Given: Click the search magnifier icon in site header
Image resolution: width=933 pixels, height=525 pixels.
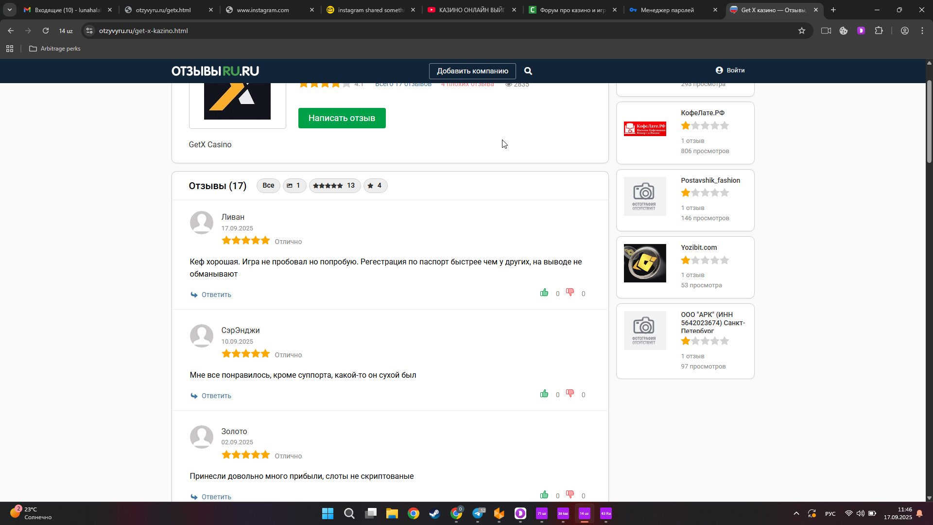Looking at the screenshot, I should (x=528, y=71).
